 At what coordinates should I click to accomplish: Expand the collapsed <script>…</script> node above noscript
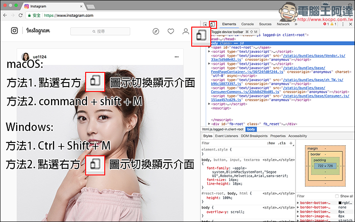coord(209,104)
